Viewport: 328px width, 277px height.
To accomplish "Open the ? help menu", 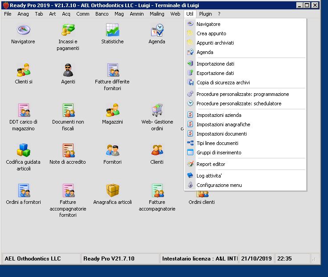I will (219, 14).
